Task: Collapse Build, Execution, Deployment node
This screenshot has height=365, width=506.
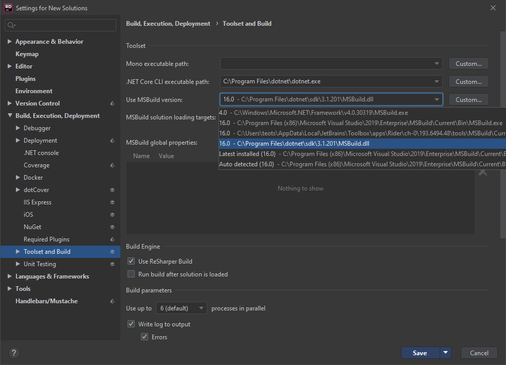Action: tap(10, 115)
